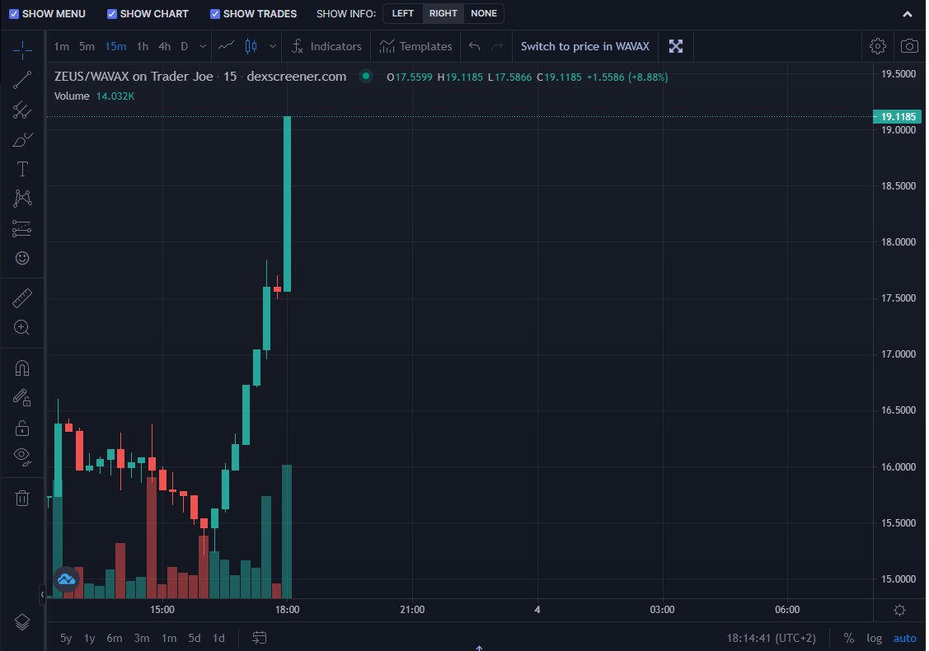Open the emoji icons tool

(x=22, y=258)
